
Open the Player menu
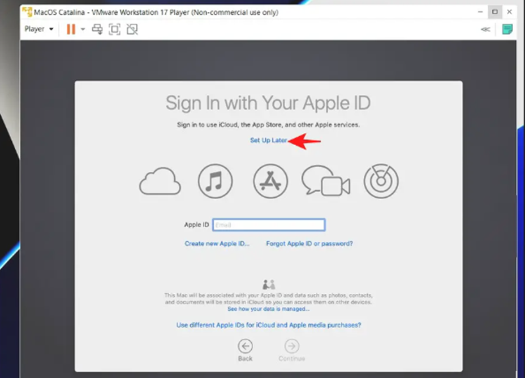(38, 29)
